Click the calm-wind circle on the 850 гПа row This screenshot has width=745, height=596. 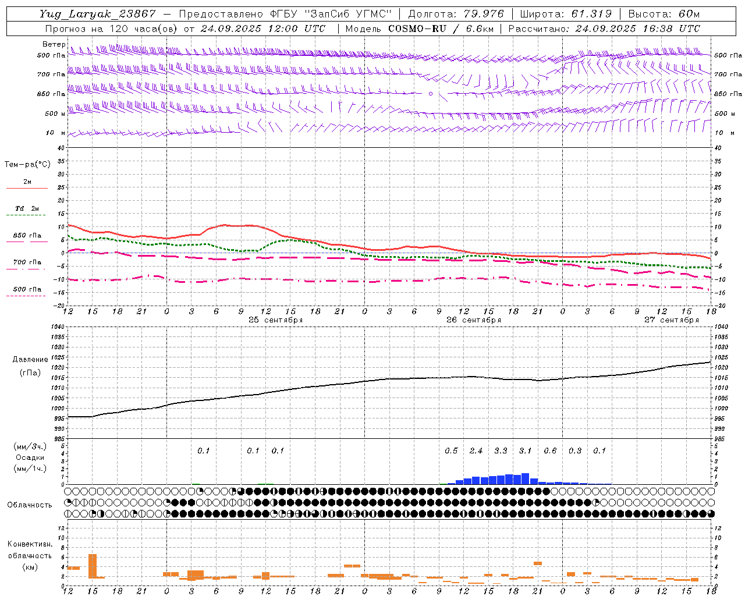431,93
